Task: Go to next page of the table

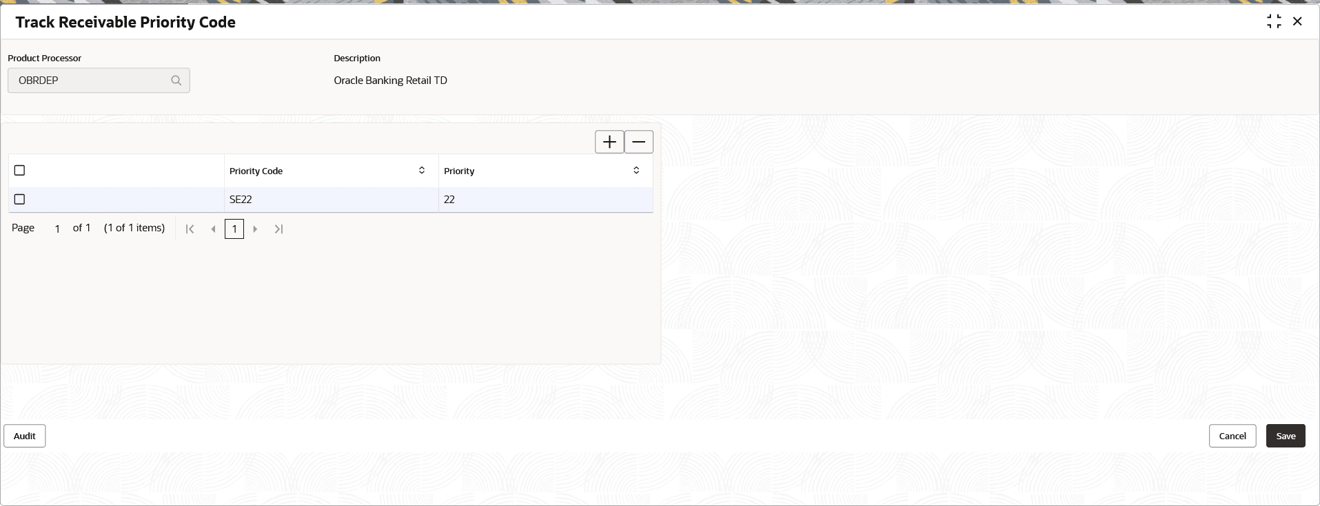Action: click(255, 229)
